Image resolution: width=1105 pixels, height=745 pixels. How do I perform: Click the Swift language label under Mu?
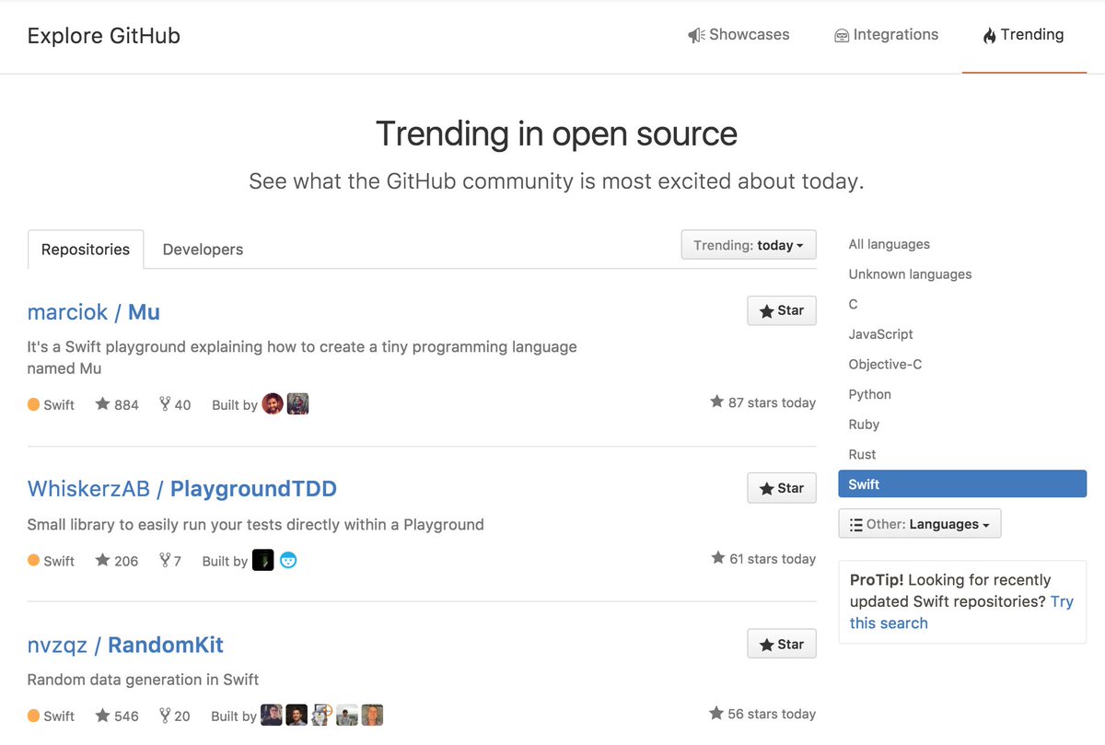coord(52,405)
